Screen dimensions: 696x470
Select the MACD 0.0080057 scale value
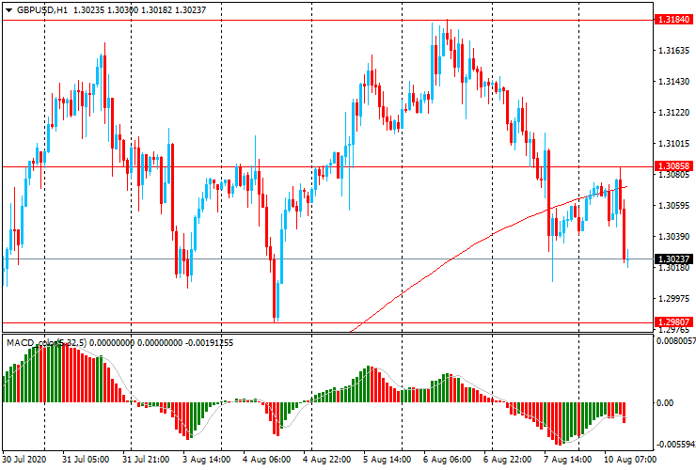point(676,341)
